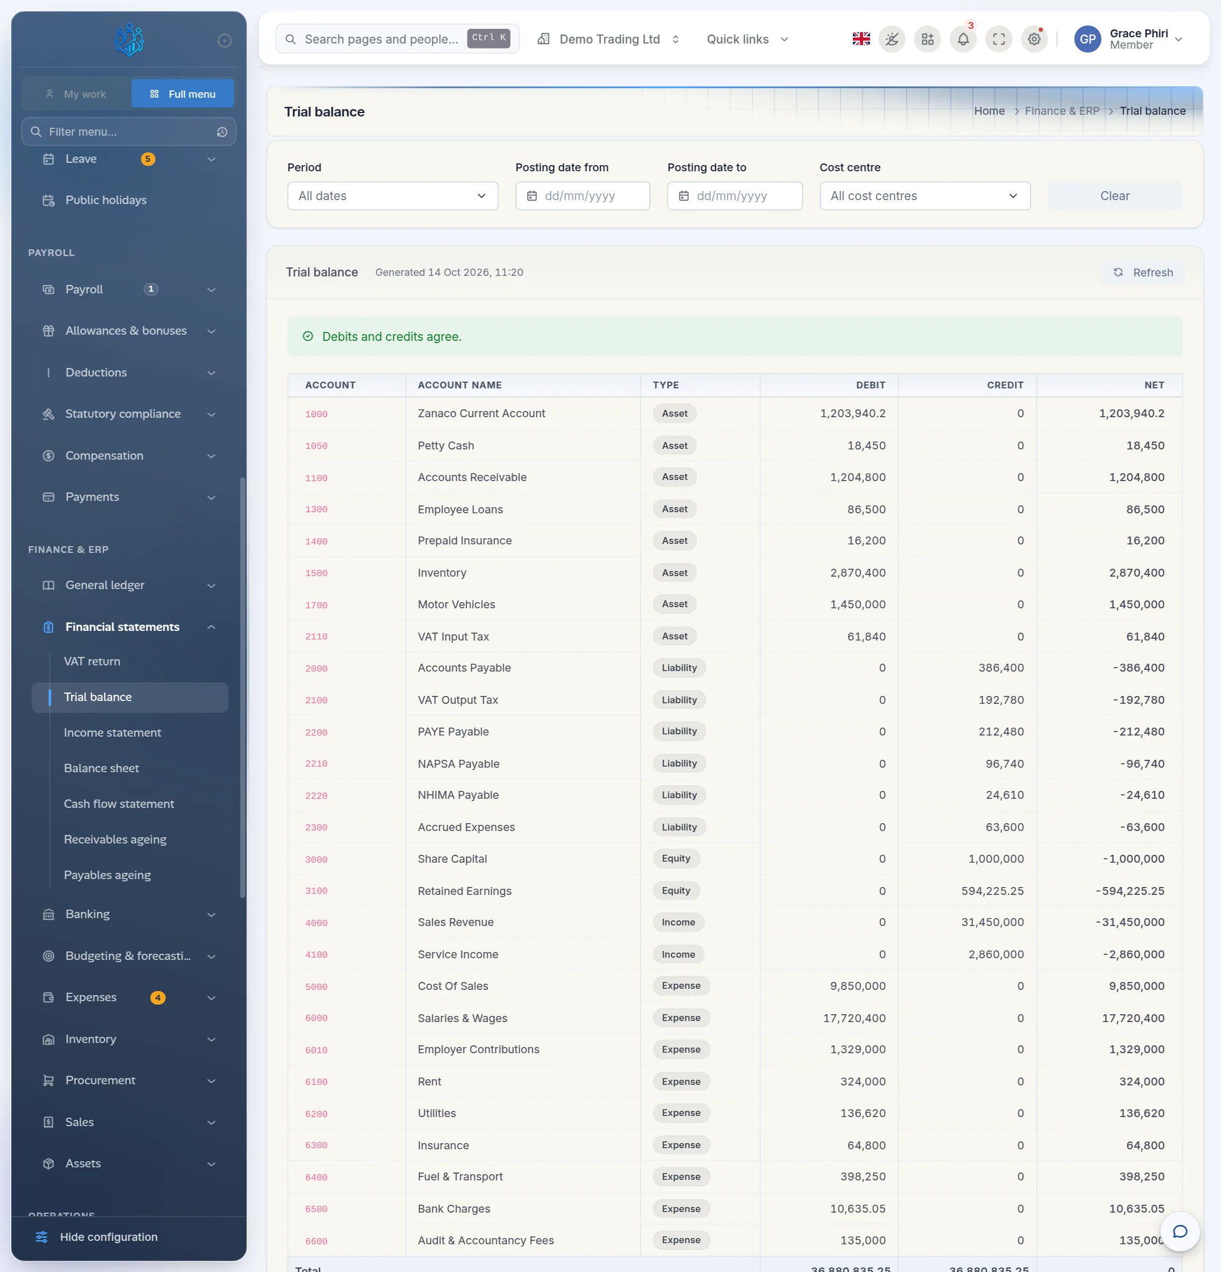Click the Payroll icon in sidebar
The image size is (1221, 1272).
49,289
